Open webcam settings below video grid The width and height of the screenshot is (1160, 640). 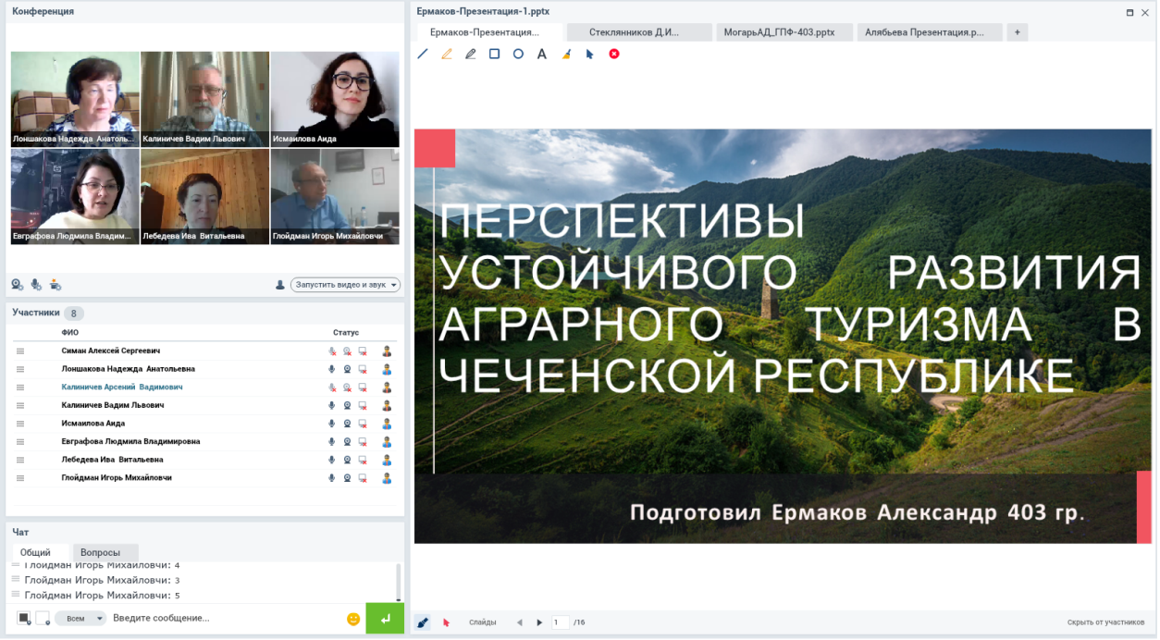click(x=17, y=285)
